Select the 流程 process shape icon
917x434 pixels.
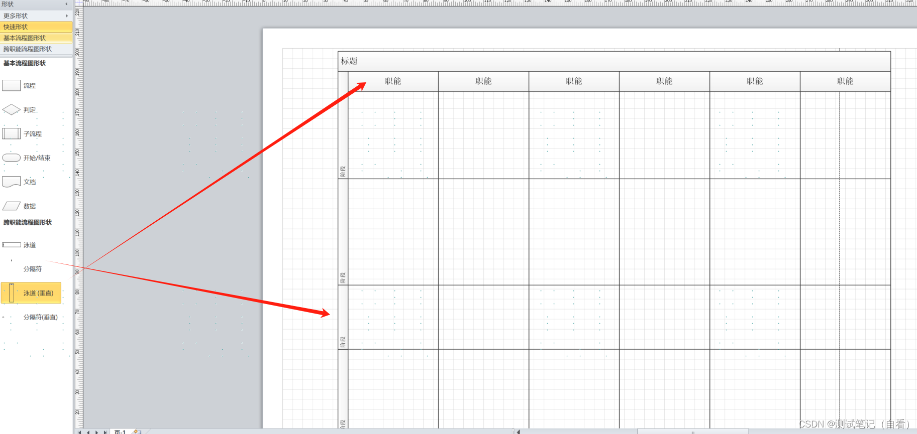pos(12,85)
